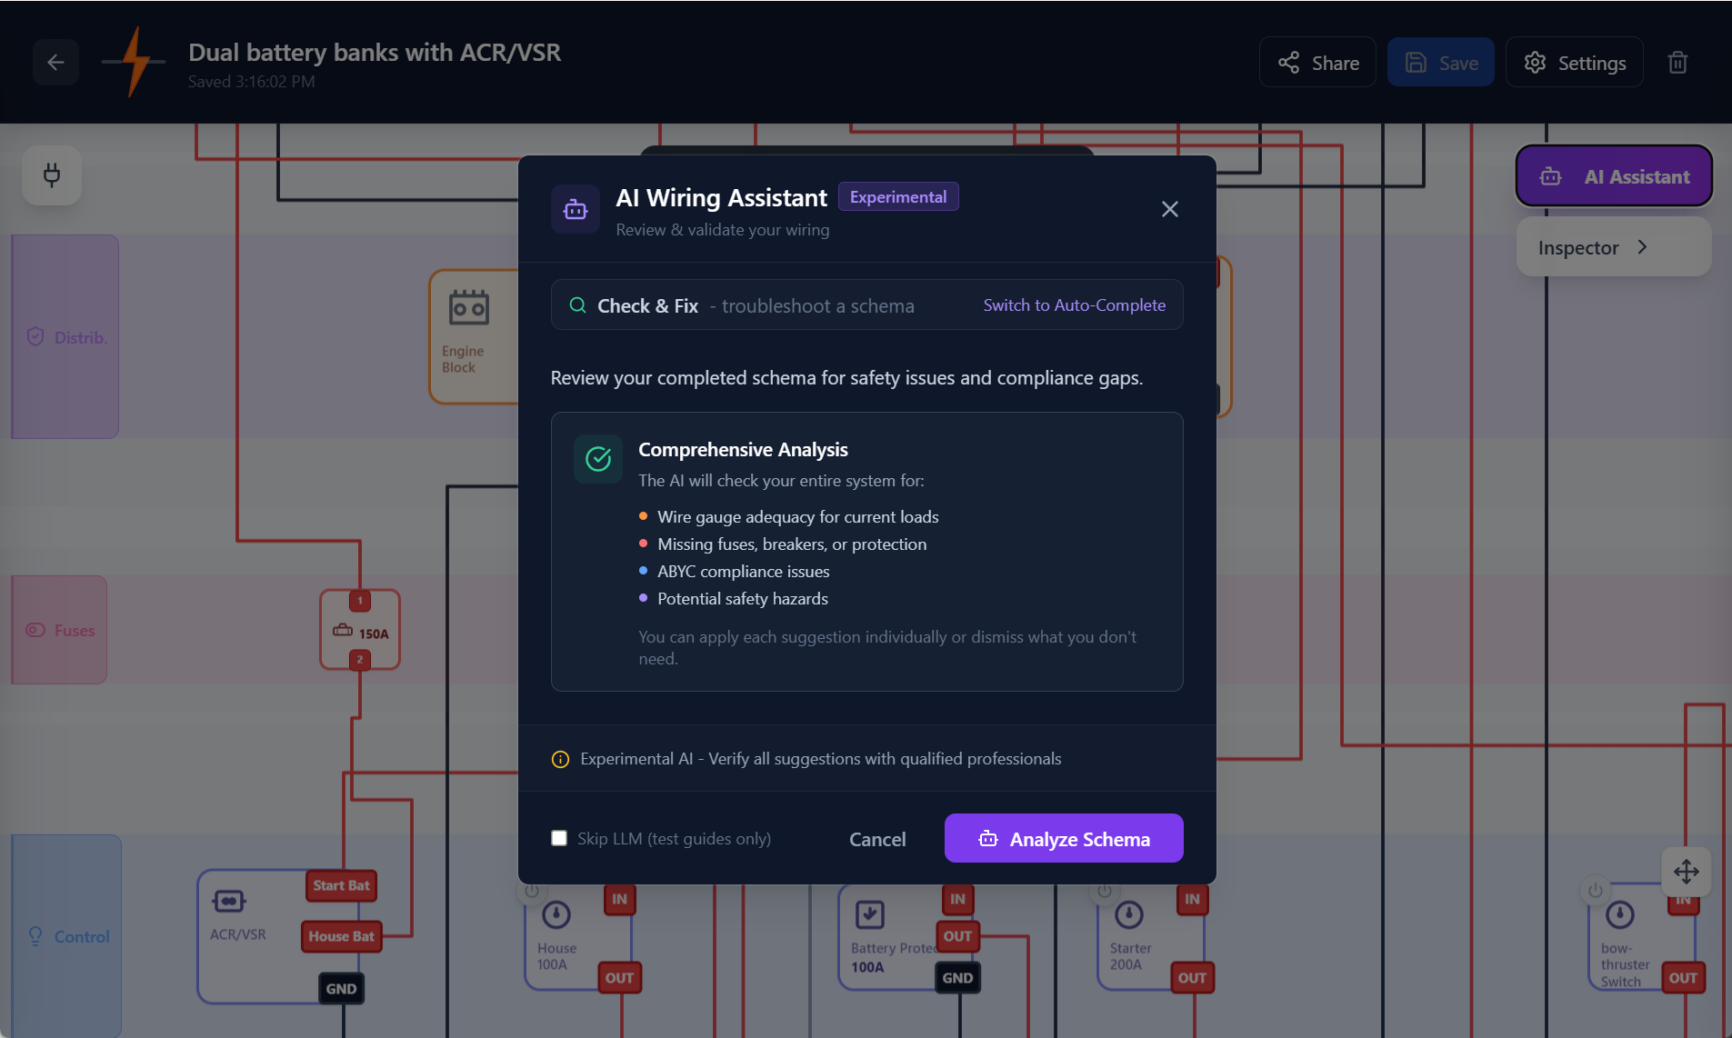Screen dimensions: 1732x1038
Task: Toggle the power switch on Starter 200A node
Action: (x=1102, y=891)
